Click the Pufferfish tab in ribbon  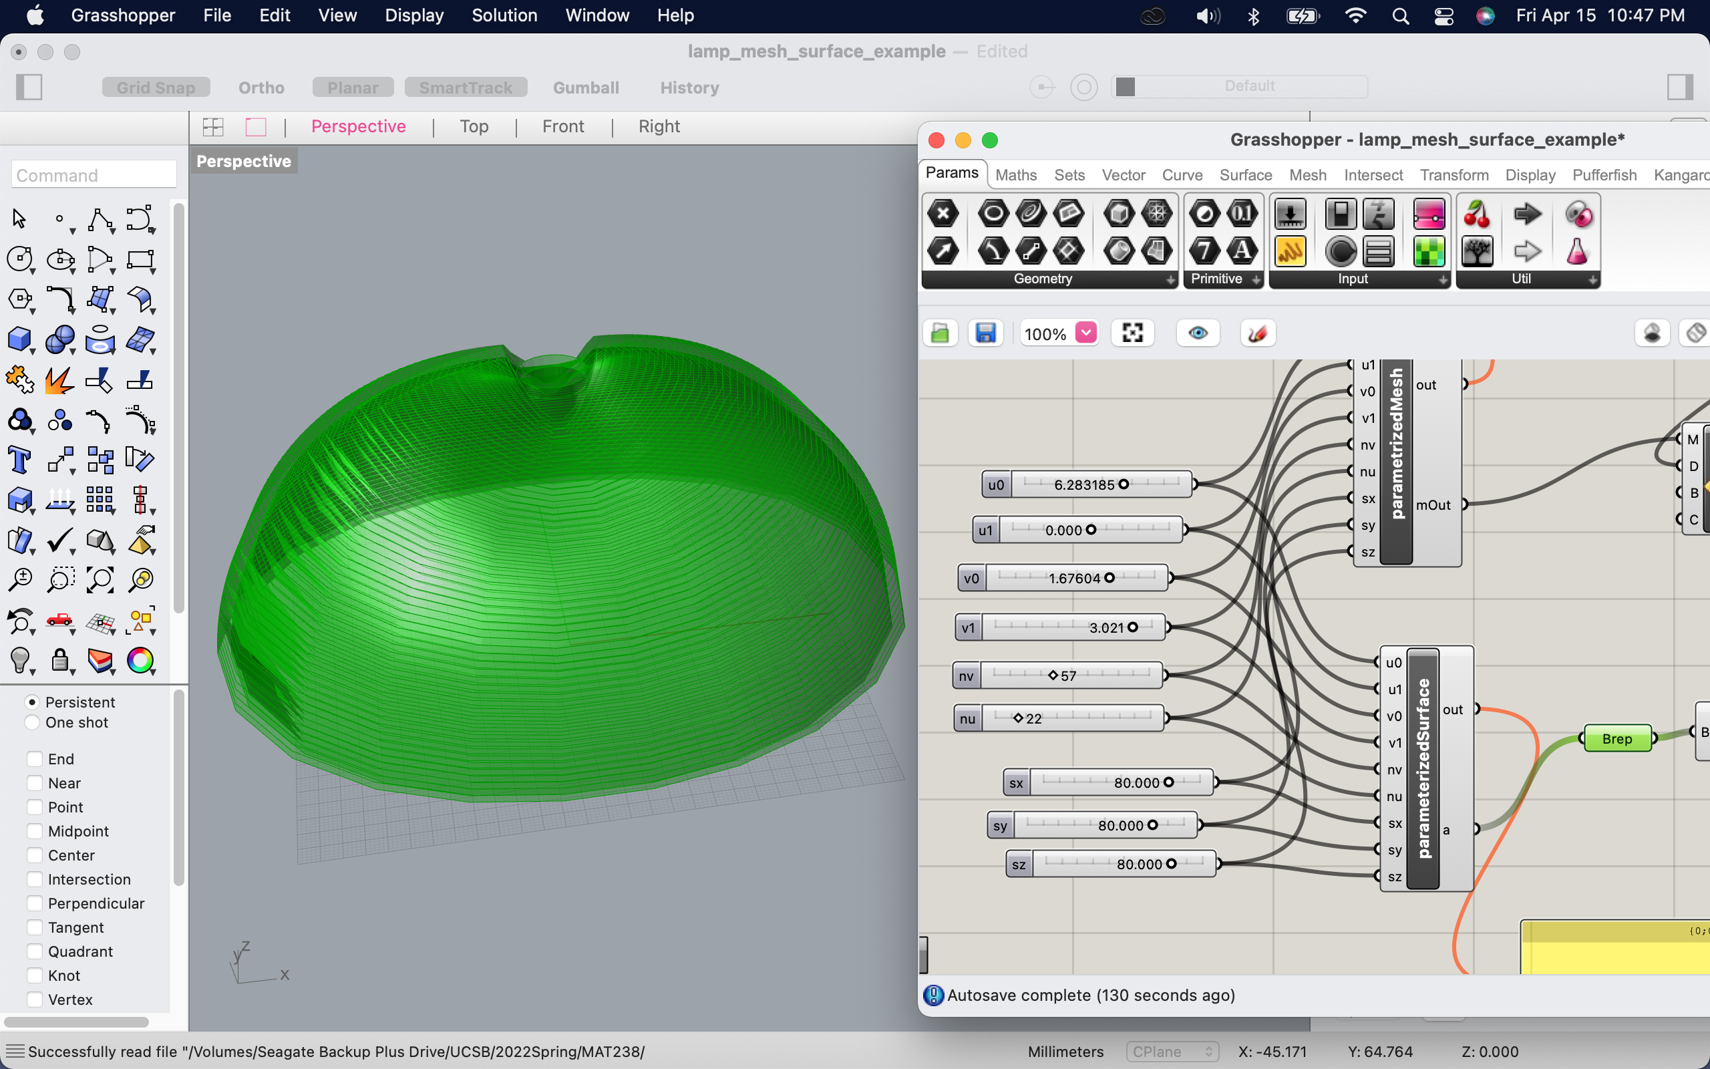point(1603,172)
